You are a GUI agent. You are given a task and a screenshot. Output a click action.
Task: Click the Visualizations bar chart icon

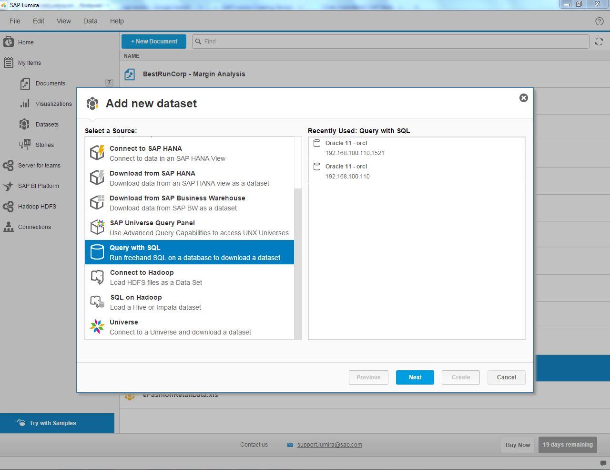coord(25,104)
